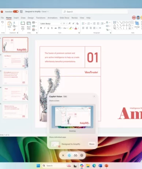142x169 pixels.
Task: Switch to the Insert ribbon tab
Action: (16, 18)
